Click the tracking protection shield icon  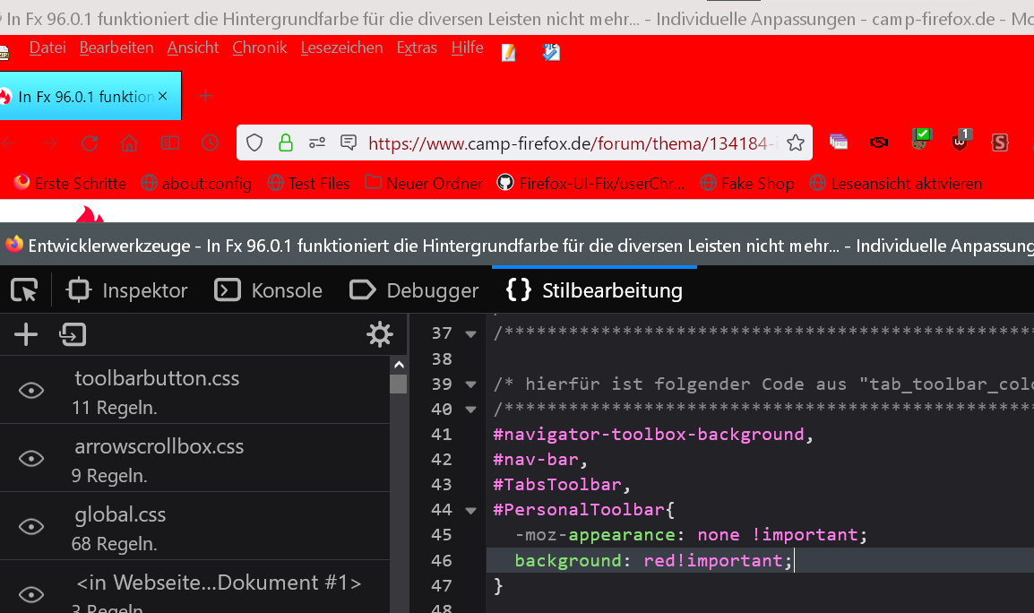[254, 142]
